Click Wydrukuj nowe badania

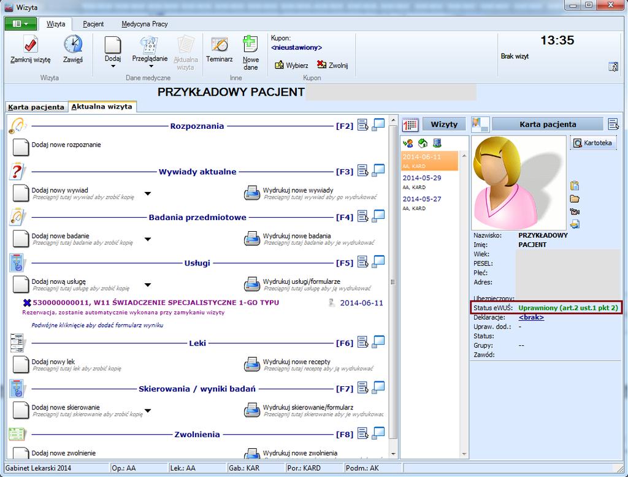coord(297,236)
